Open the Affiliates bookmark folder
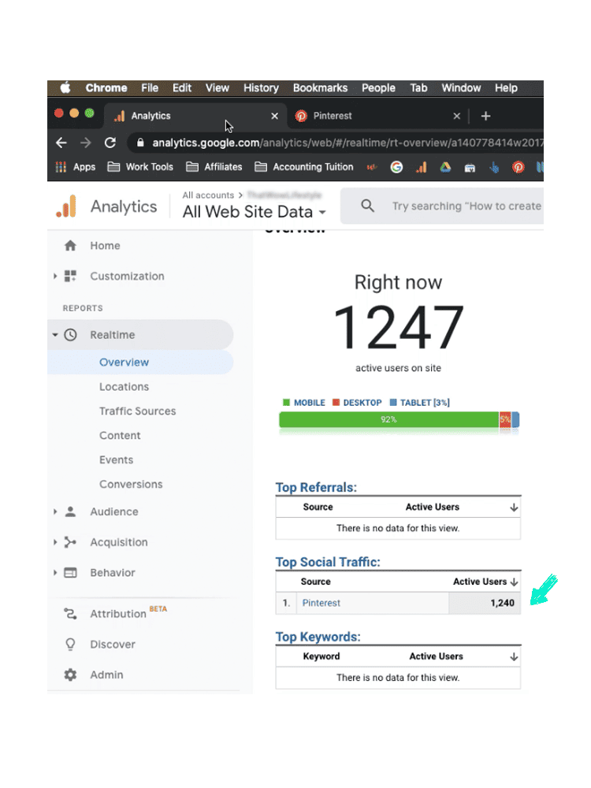 [x=214, y=167]
